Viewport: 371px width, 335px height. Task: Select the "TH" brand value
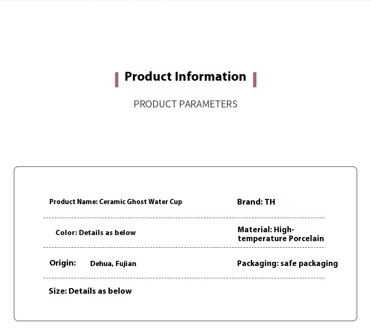[270, 202]
